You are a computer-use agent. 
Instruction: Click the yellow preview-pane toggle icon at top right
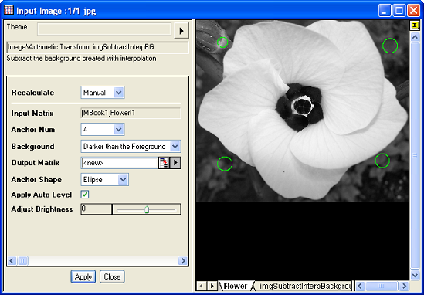coord(415,25)
